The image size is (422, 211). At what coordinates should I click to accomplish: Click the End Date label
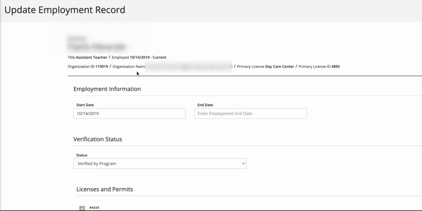[205, 105]
